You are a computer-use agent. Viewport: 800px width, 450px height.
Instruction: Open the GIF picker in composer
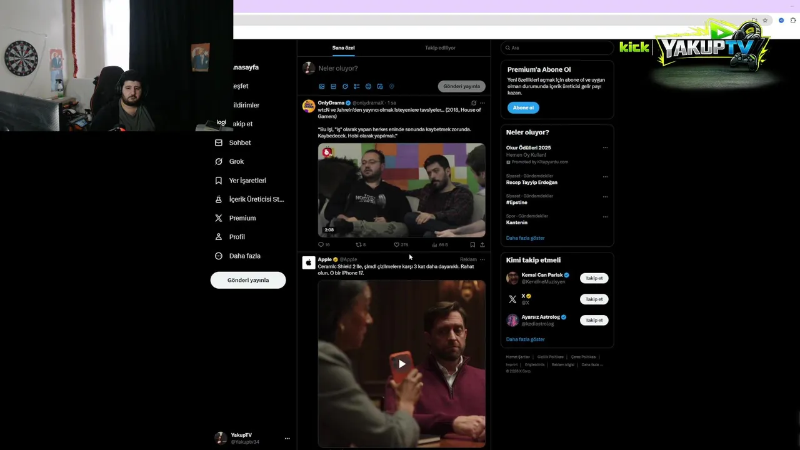(x=334, y=86)
